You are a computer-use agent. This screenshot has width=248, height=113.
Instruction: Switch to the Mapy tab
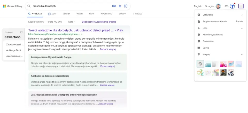click(91, 14)
